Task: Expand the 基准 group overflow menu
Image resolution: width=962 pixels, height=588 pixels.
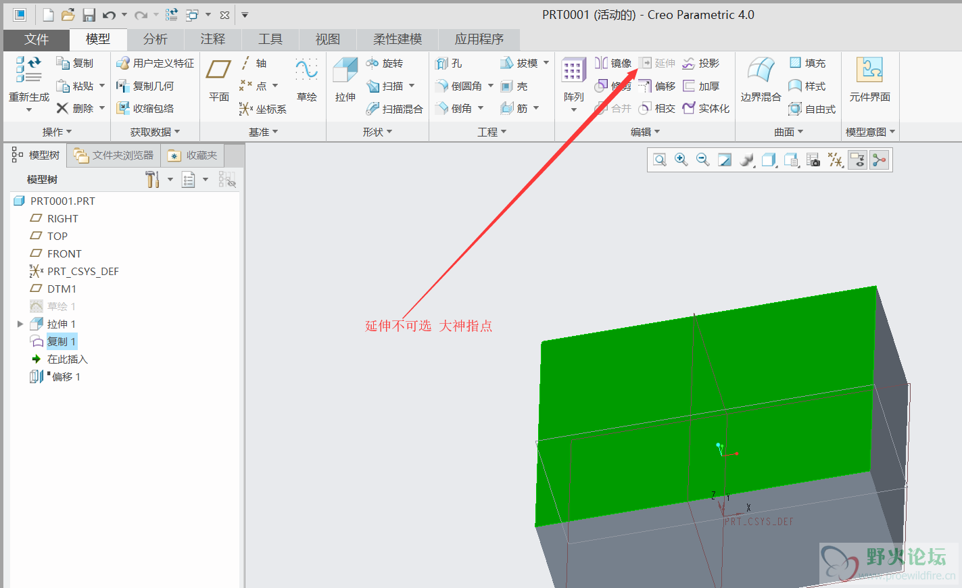Action: pos(263,132)
